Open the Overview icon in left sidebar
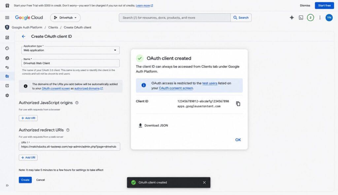 tap(7, 38)
